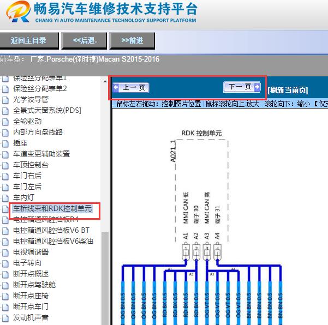Viewport: 328px width, 325px height.
Task: Click the tree list scroll-up arrow
Action: click(x=105, y=81)
